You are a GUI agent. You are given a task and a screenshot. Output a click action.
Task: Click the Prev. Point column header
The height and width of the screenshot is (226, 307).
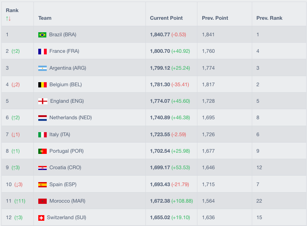(215, 18)
